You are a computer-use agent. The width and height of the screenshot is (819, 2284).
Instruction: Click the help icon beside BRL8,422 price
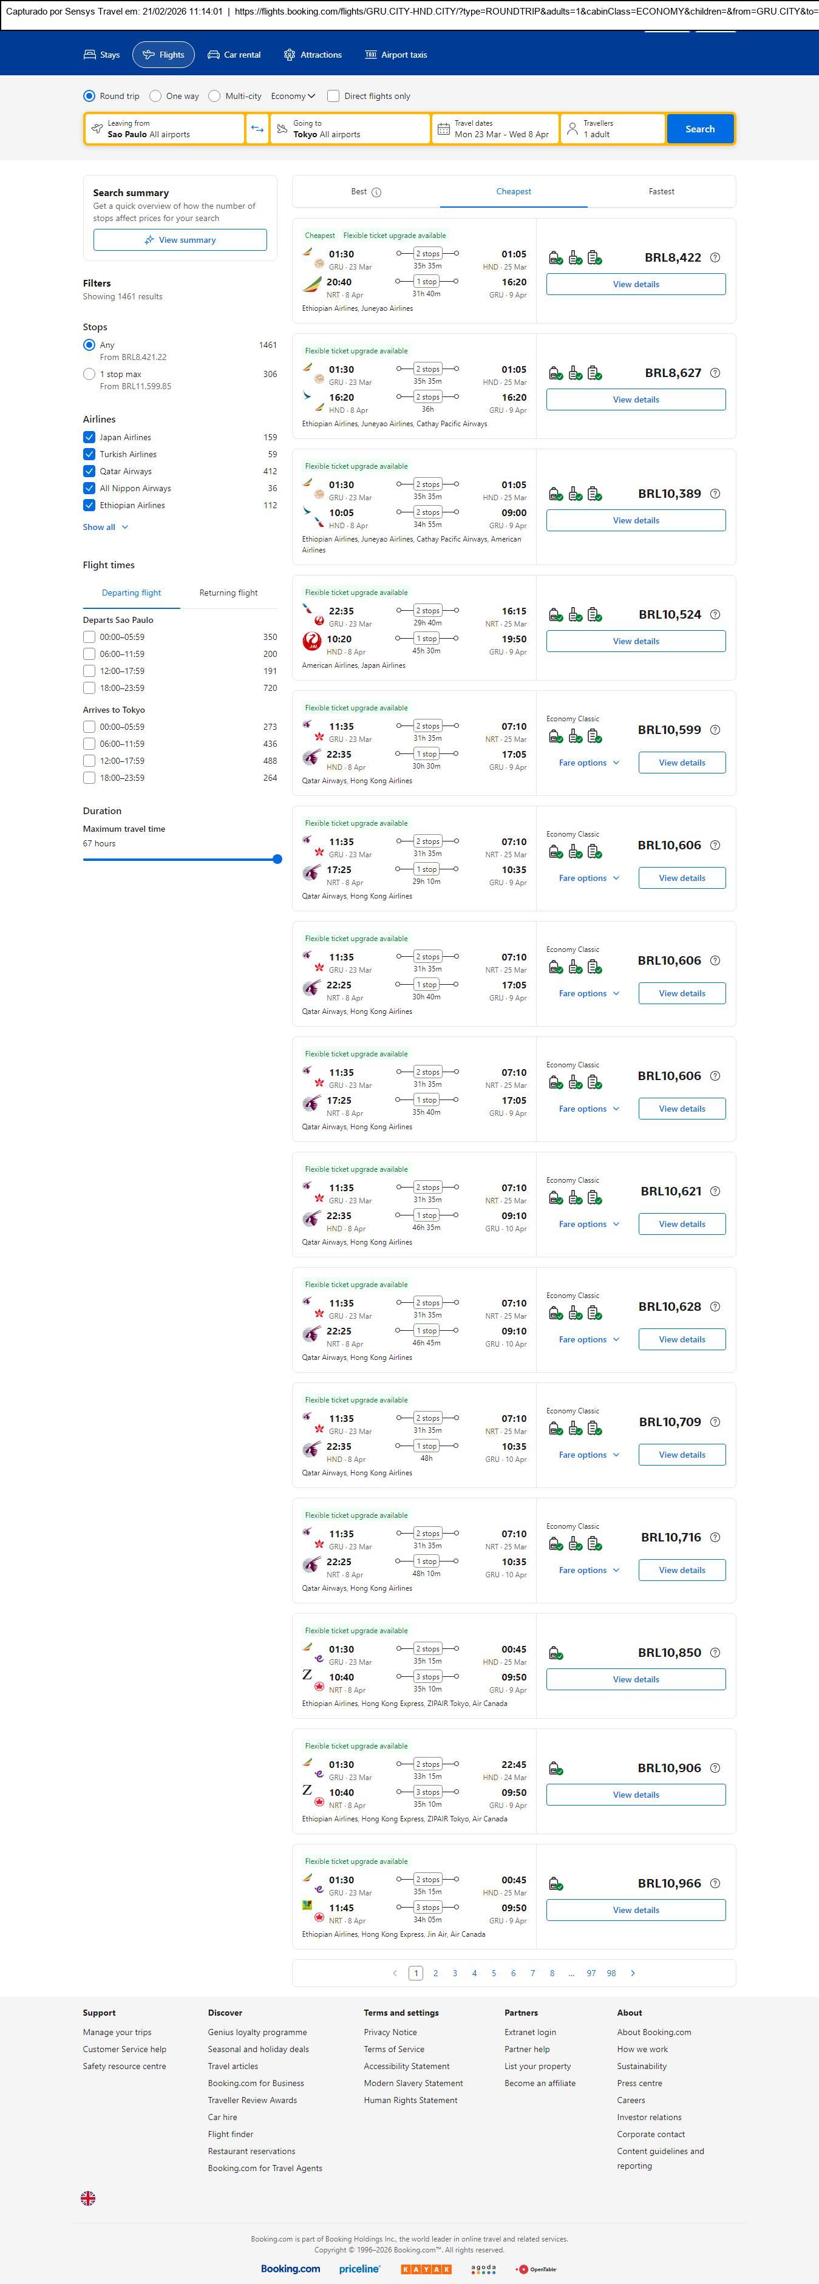pyautogui.click(x=715, y=258)
